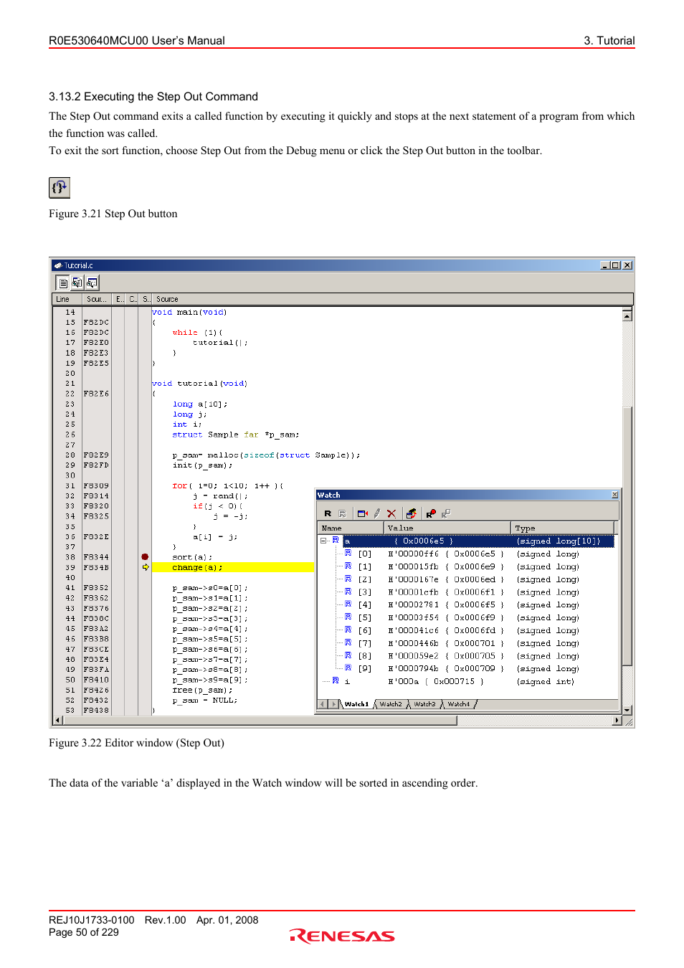Click the value H'00000ff6 of element [0]
Screen dimensions: 684x968
click(x=413, y=554)
